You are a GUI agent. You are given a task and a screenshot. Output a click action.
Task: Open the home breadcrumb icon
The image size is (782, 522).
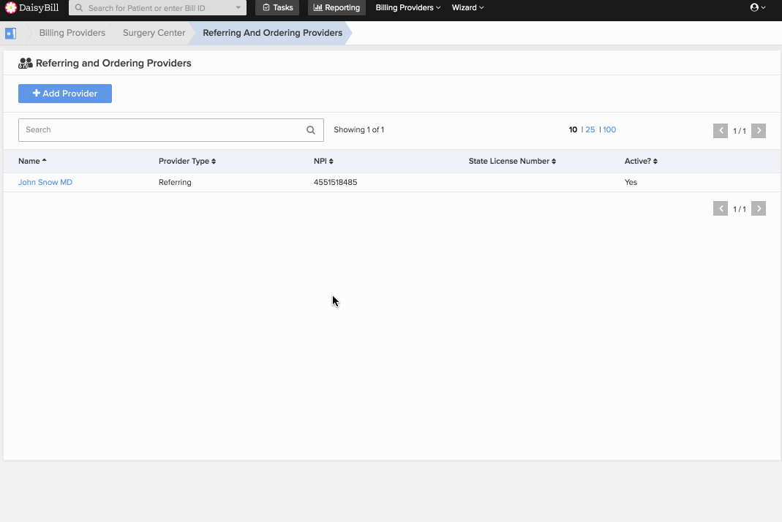pos(10,34)
